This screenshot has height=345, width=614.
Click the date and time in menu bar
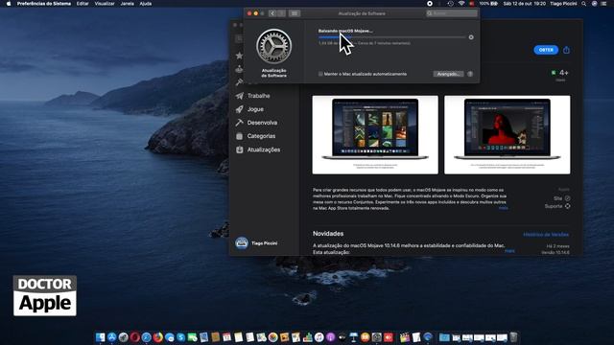[x=525, y=4]
